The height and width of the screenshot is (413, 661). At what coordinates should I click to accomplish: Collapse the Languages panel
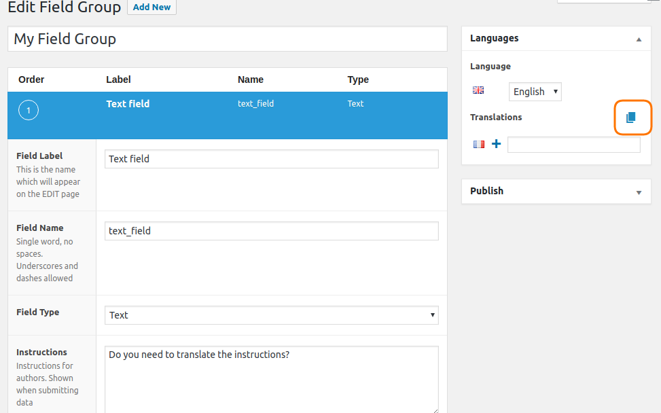click(639, 39)
